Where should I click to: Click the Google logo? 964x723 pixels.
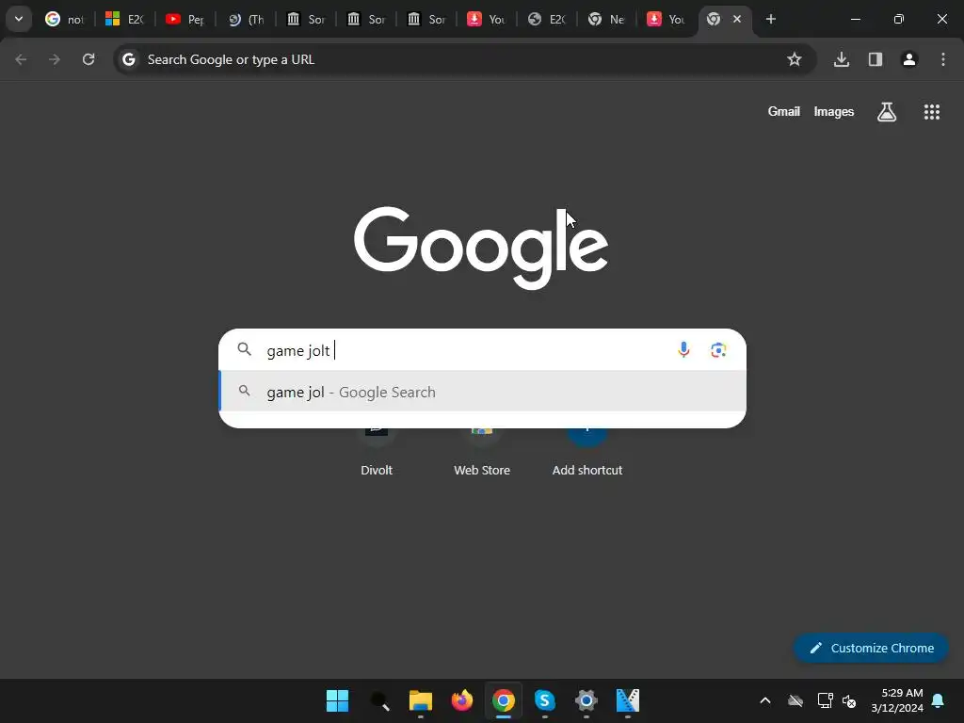[481, 248]
